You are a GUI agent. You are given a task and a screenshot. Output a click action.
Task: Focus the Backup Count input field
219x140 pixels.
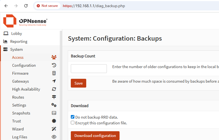(x=89, y=69)
